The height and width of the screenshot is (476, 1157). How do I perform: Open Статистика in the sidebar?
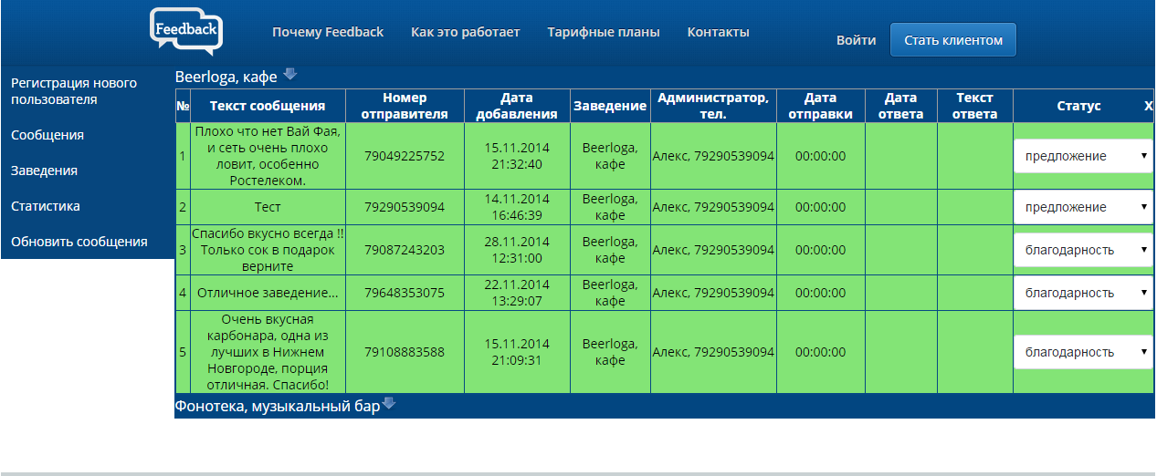coord(46,206)
